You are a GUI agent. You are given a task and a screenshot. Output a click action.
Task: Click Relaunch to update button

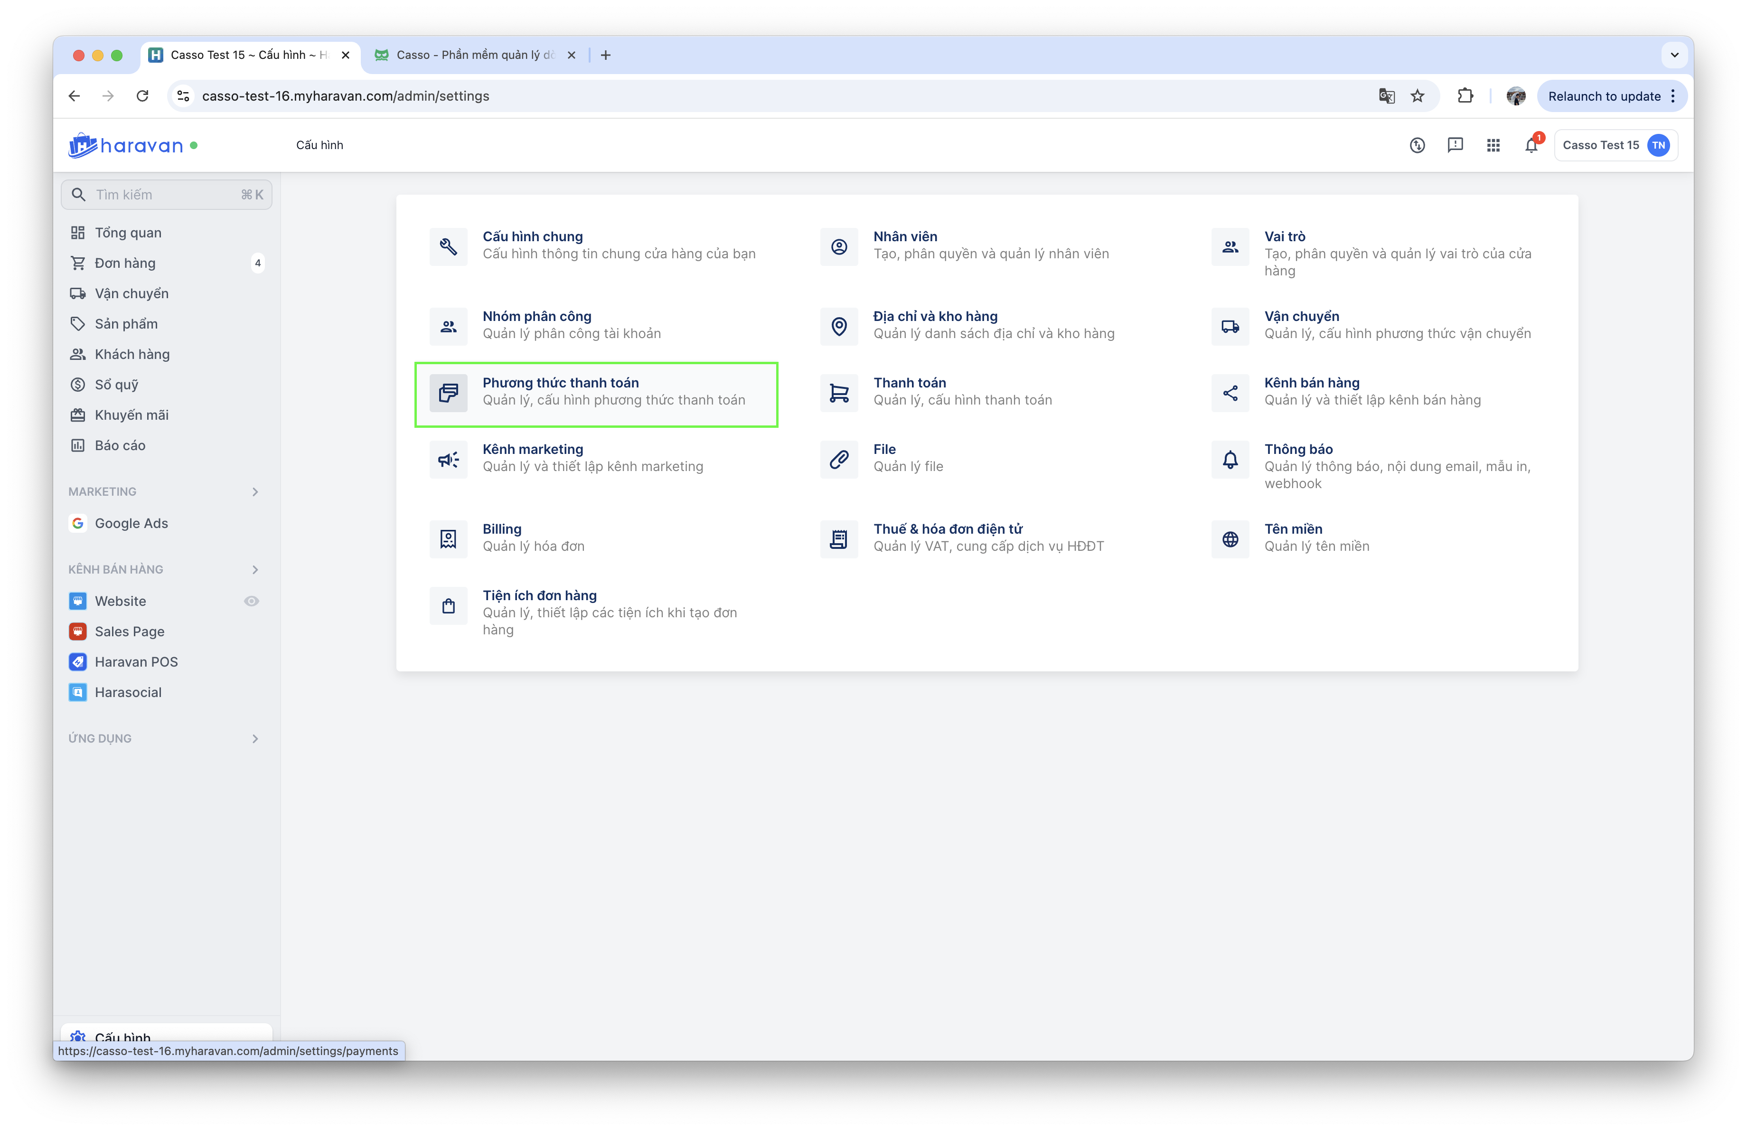click(1604, 96)
